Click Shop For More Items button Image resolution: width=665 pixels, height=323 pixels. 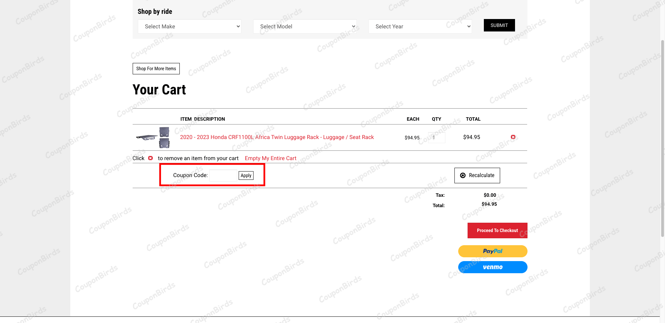[x=156, y=68]
